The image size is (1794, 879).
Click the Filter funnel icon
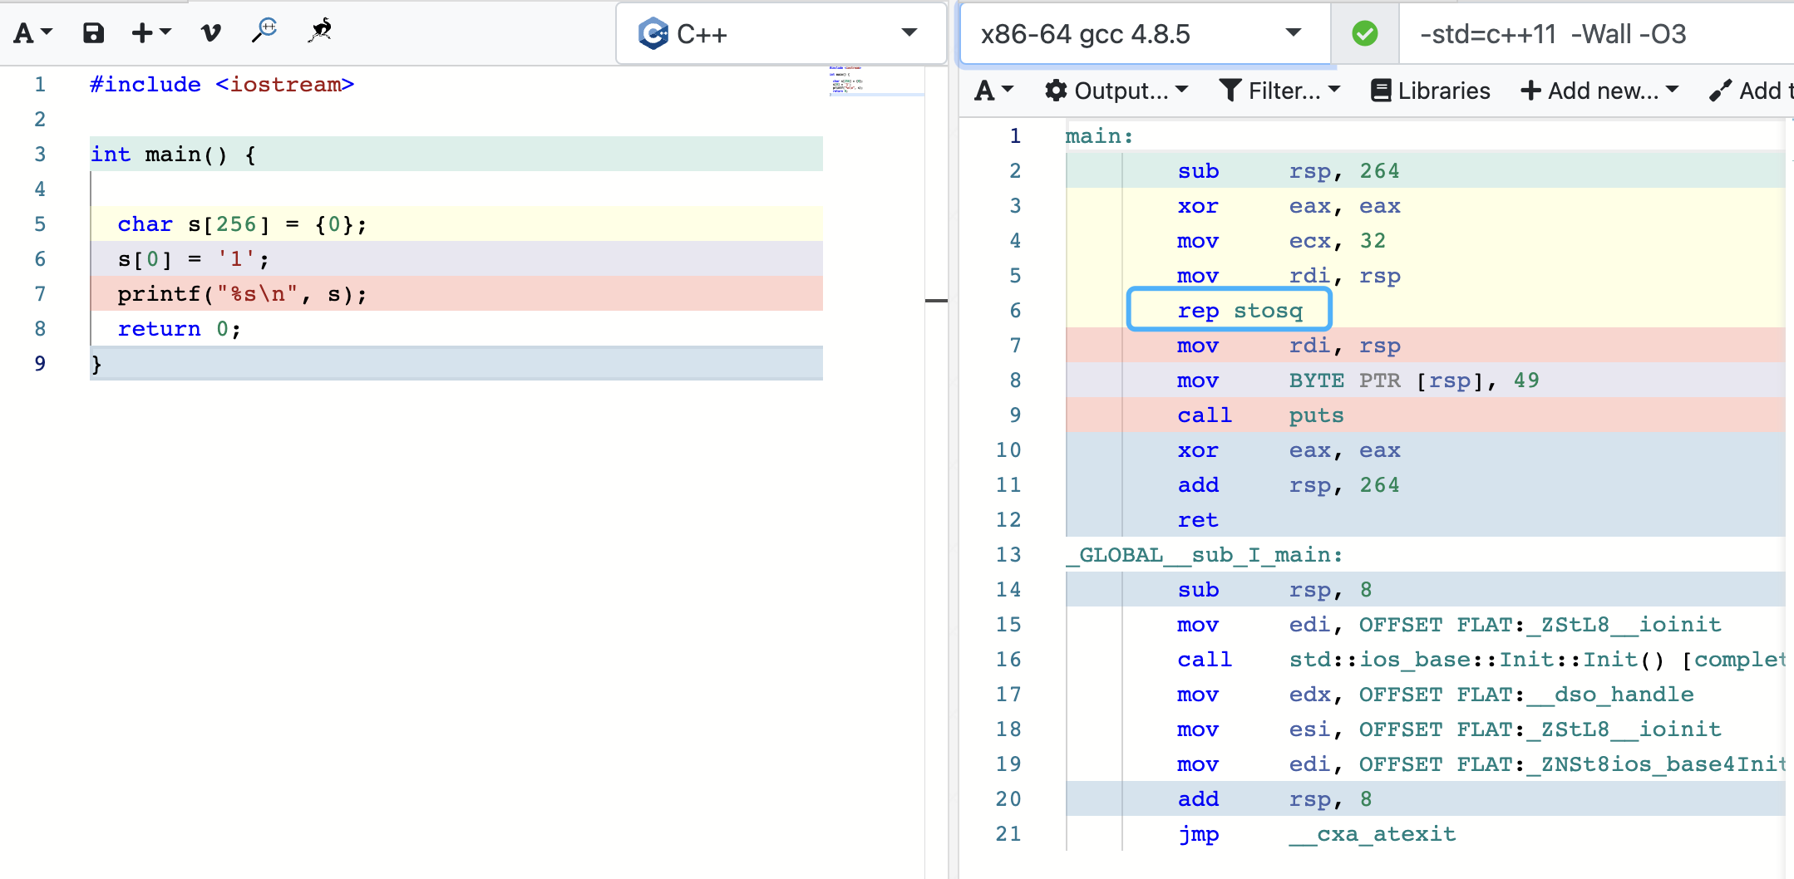click(1230, 91)
